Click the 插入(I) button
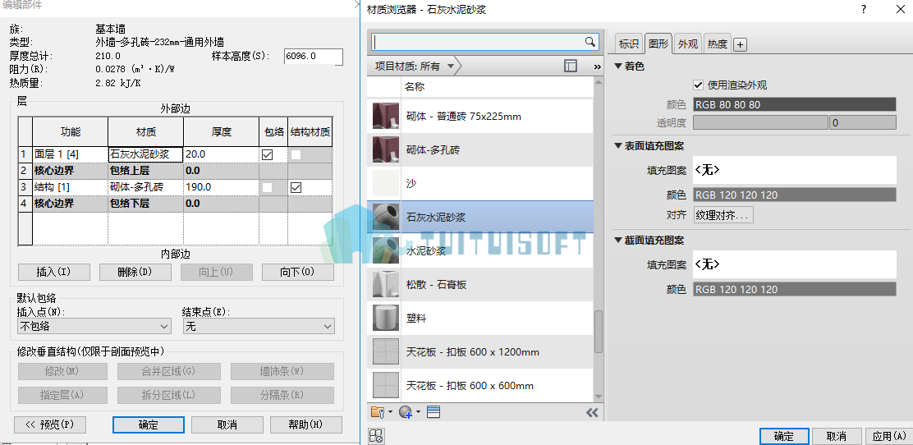The width and height of the screenshot is (913, 445). coord(54,272)
